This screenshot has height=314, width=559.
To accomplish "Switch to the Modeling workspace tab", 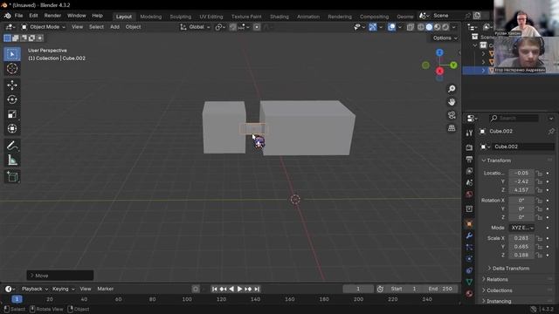I will tap(151, 17).
